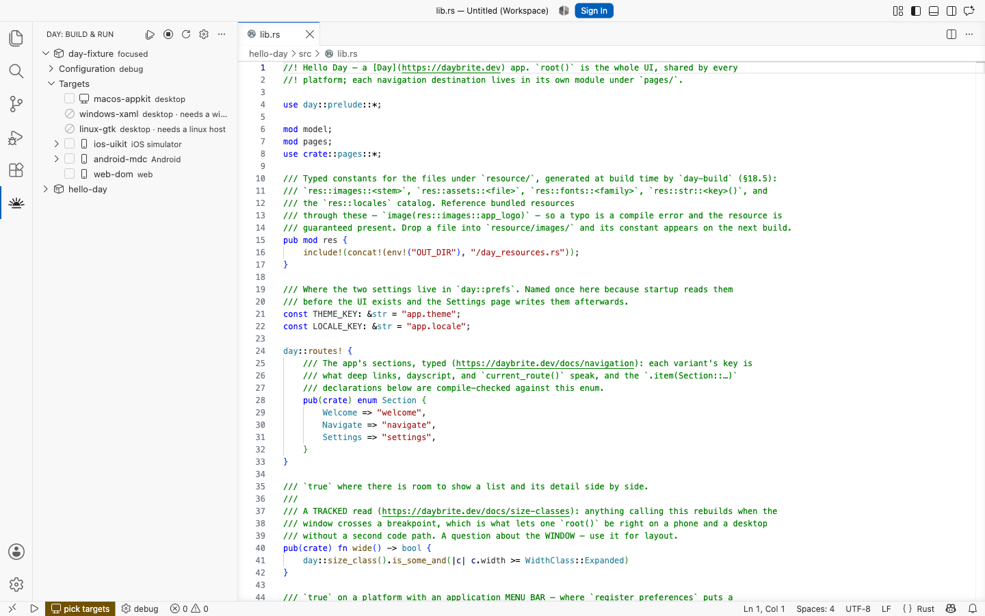Expand the ios-uikit target row
The width and height of the screenshot is (985, 616).
[x=57, y=144]
